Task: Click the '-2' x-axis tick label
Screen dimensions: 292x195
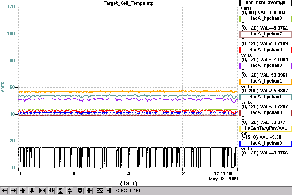Action: tap(183, 174)
